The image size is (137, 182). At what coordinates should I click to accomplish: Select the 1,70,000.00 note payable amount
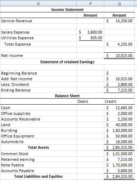coord(119,165)
